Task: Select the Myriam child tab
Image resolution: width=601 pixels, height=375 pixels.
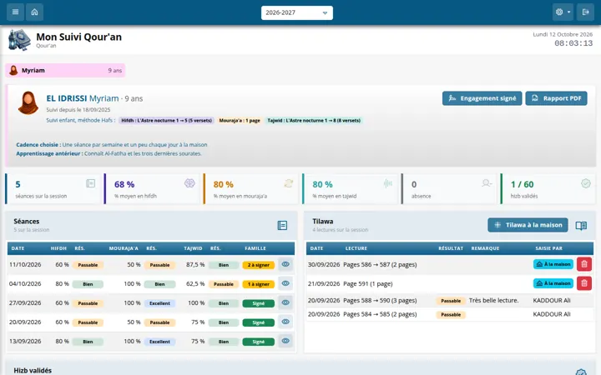Action: [x=65, y=70]
